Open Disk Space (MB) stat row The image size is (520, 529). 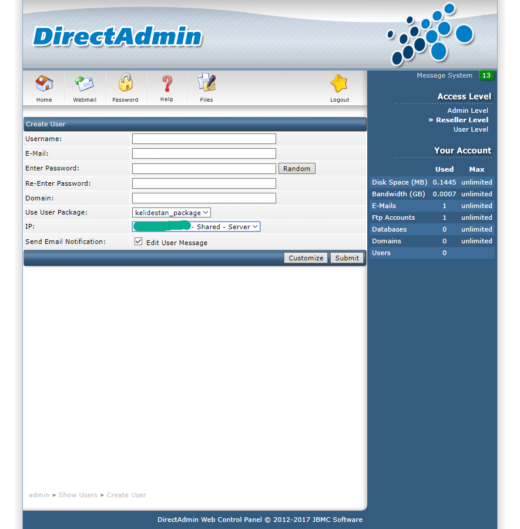click(x=432, y=182)
